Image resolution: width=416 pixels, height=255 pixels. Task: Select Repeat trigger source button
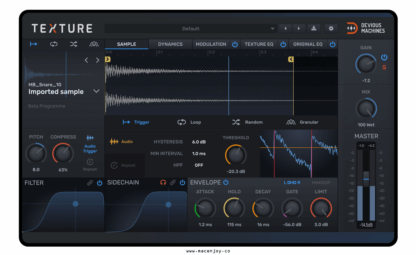pyautogui.click(x=123, y=165)
